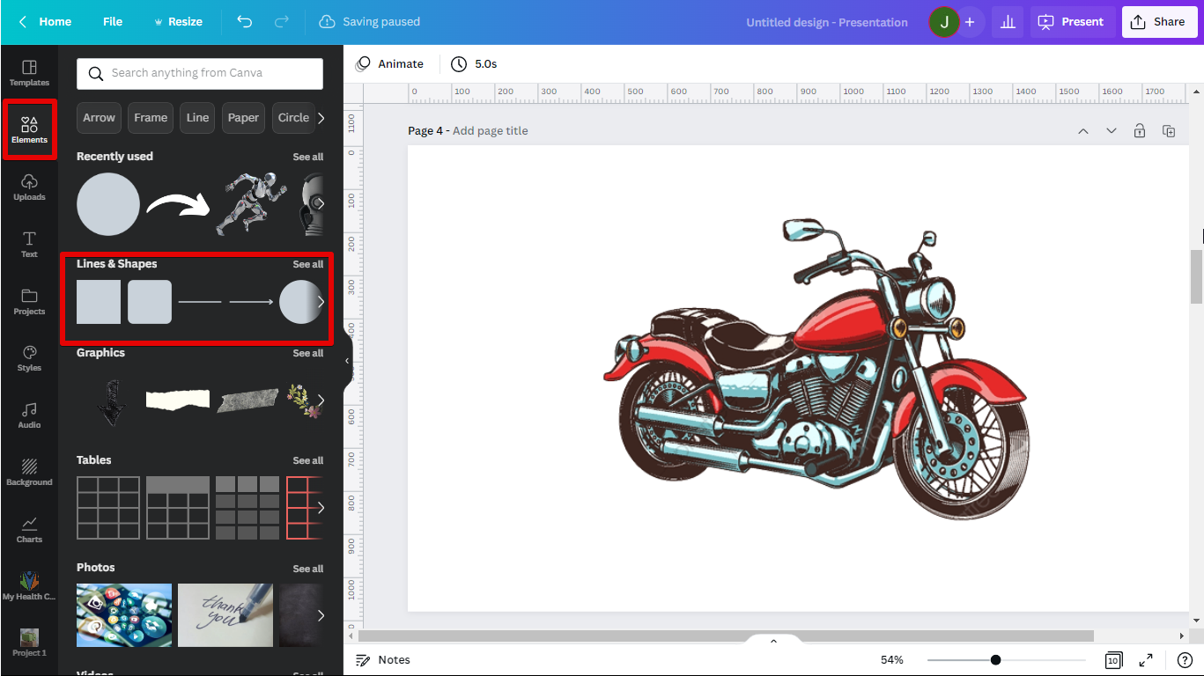Image resolution: width=1204 pixels, height=676 pixels.
Task: Enter fullscreen mode with the expand icon
Action: pyautogui.click(x=1146, y=660)
